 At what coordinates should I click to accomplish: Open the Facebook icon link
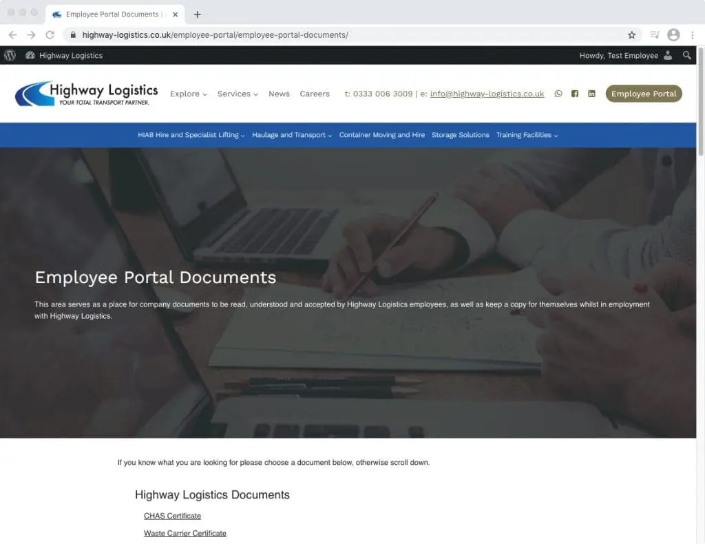tap(575, 94)
